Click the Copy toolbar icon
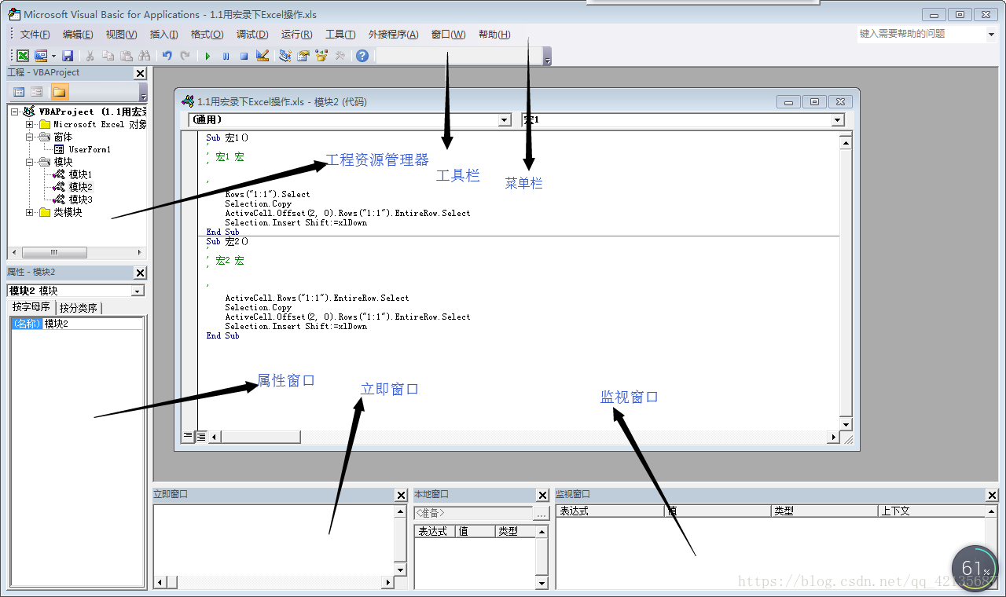Image resolution: width=1006 pixels, height=597 pixels. pos(108,56)
